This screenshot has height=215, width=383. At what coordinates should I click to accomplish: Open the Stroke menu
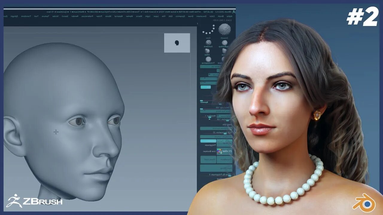[56, 16]
